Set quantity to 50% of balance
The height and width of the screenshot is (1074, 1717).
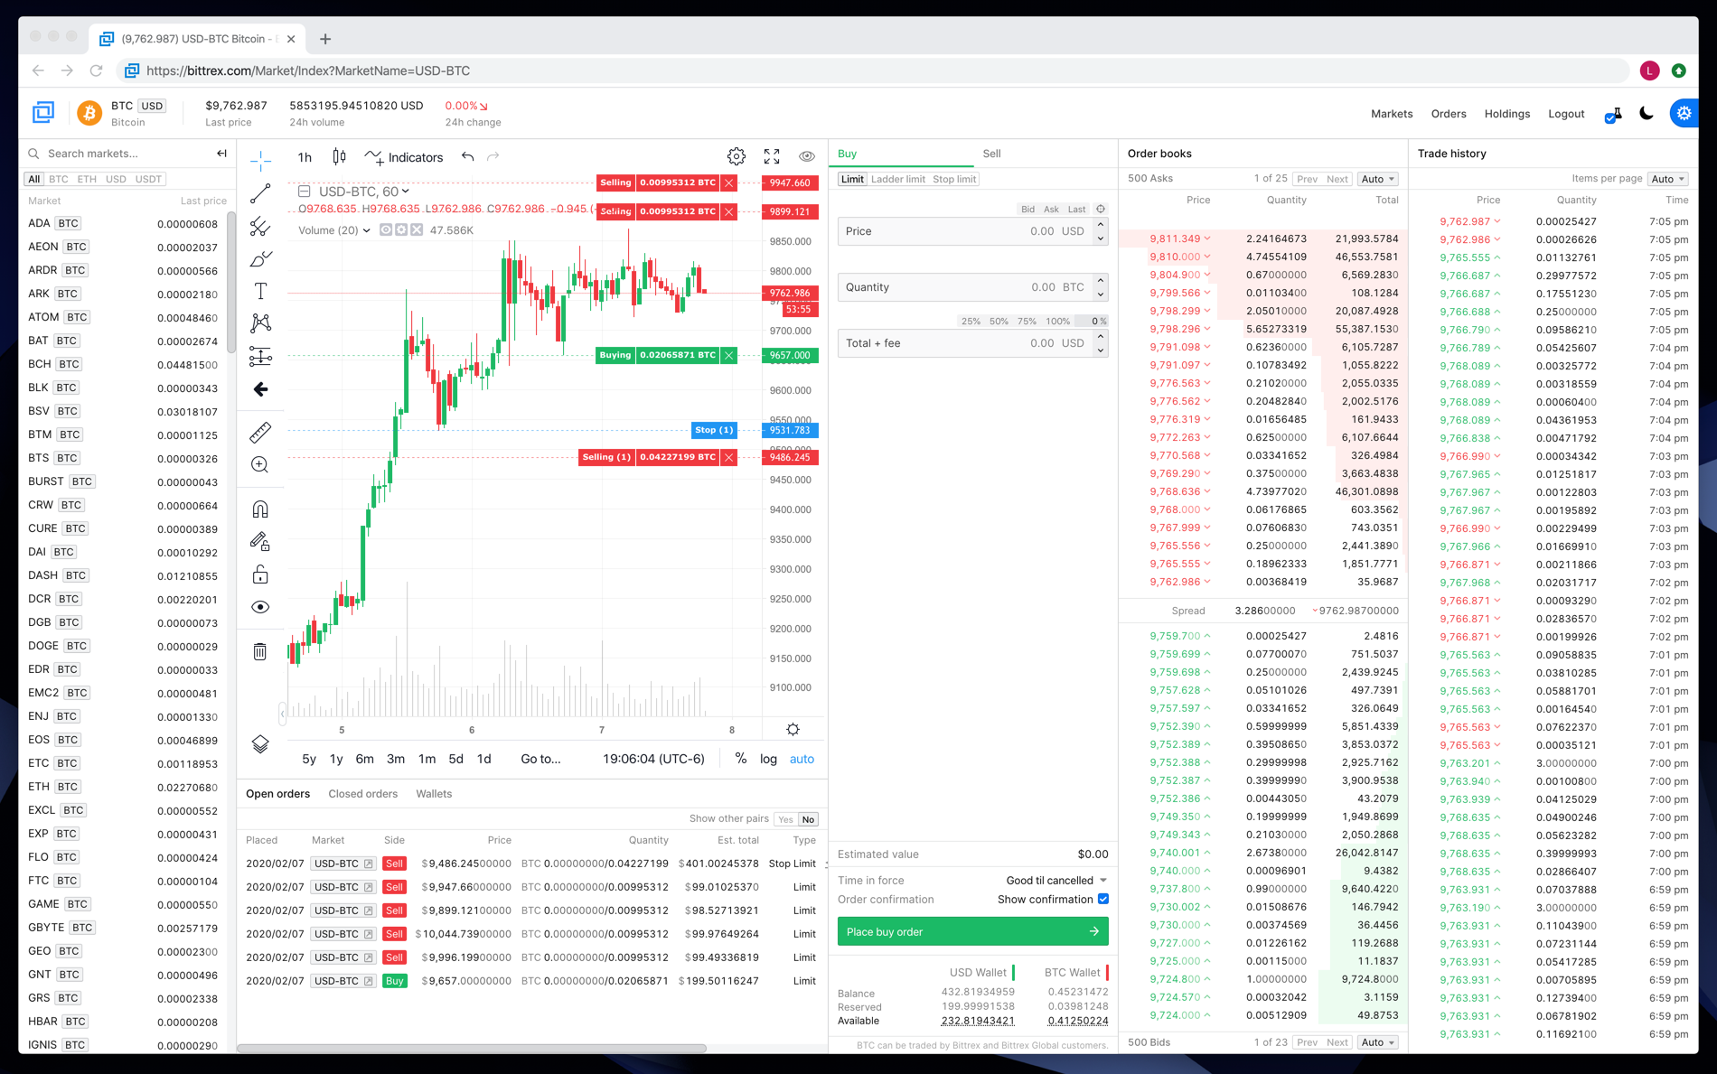pyautogui.click(x=999, y=322)
